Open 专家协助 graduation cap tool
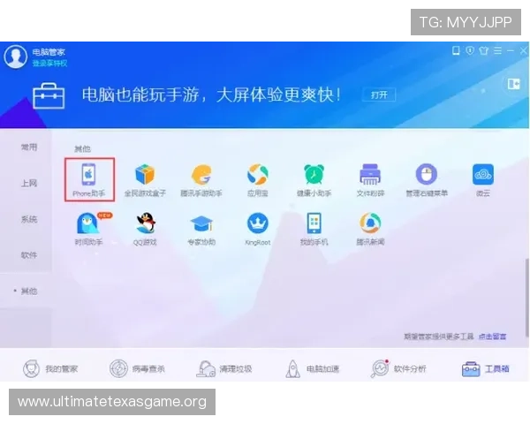This screenshot has width=530, height=424. coord(201,229)
